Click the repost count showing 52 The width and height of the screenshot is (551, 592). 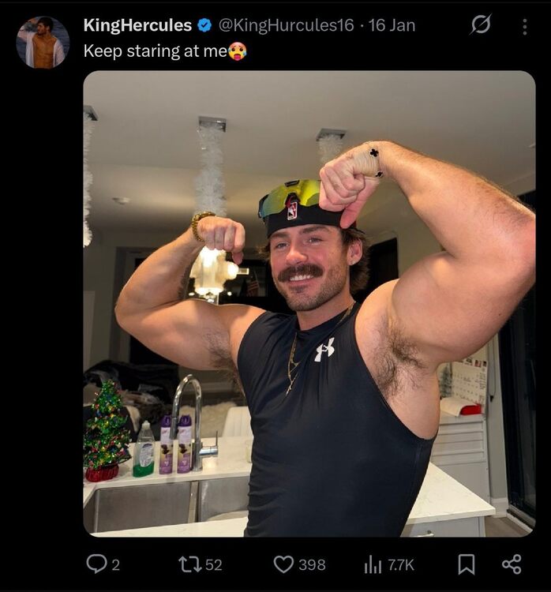coord(214,565)
